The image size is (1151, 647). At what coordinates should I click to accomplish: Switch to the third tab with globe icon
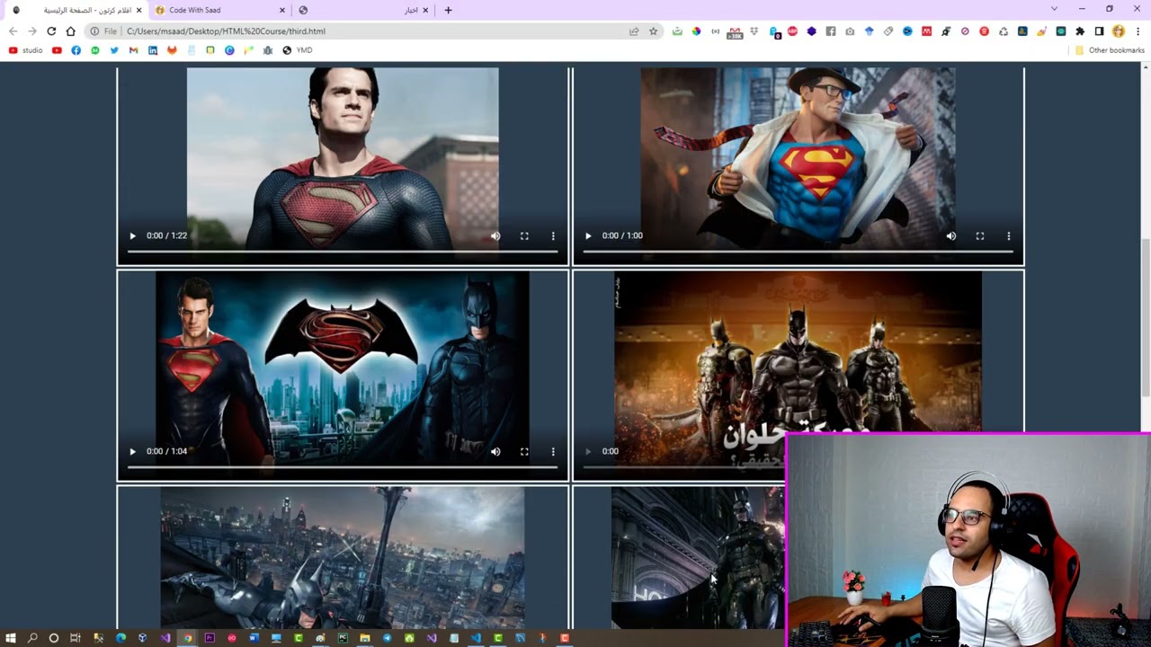[364, 10]
